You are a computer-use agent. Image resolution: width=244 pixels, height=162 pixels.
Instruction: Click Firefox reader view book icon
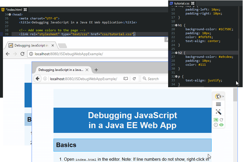126,79
